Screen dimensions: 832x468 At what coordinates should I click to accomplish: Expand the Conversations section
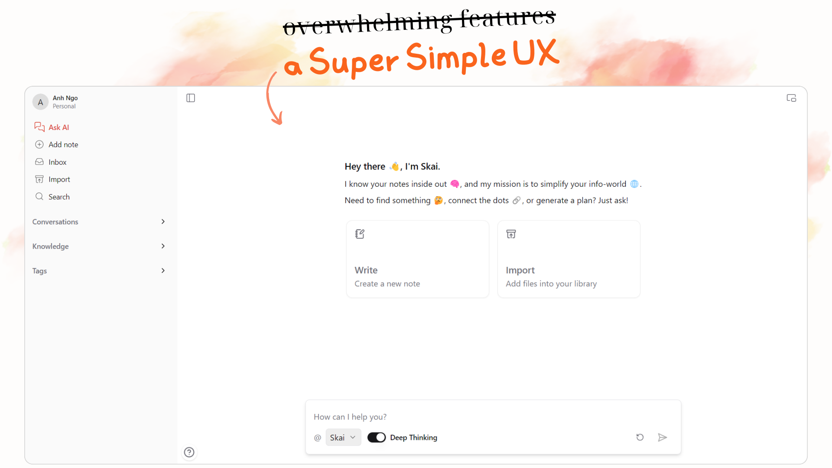tap(163, 221)
